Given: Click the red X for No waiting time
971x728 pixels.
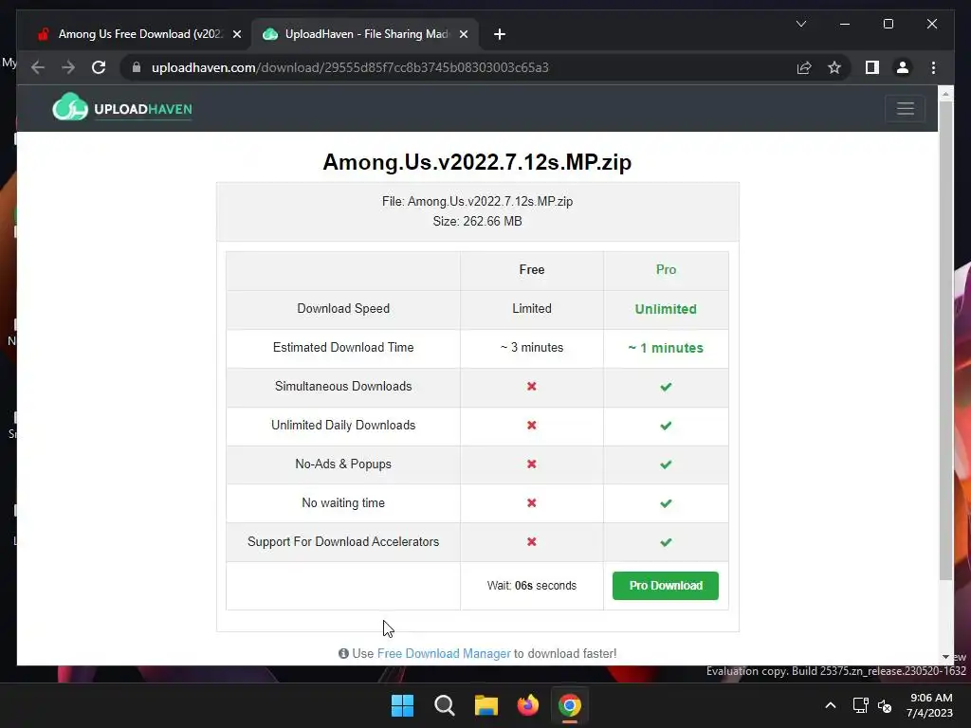Looking at the screenshot, I should [531, 503].
